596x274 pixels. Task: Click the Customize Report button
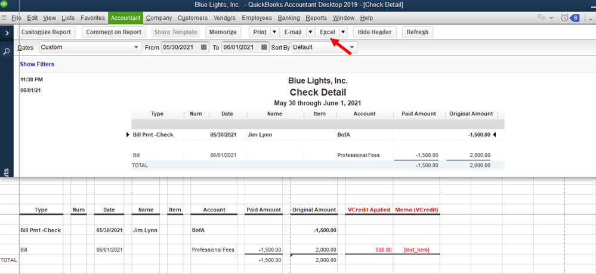(x=46, y=32)
